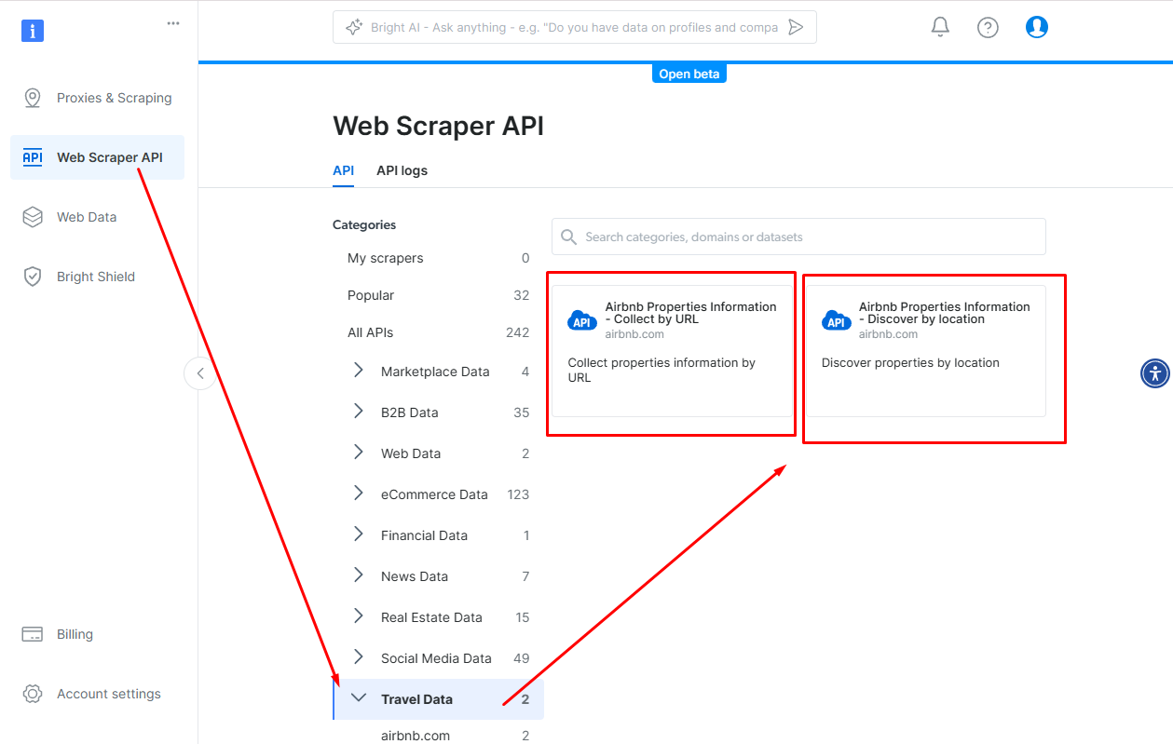
Task: Click the search magnifier icon
Action: click(x=569, y=237)
